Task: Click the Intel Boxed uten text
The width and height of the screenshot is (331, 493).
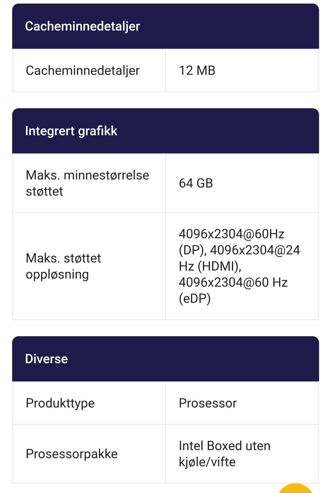Action: [x=224, y=446]
